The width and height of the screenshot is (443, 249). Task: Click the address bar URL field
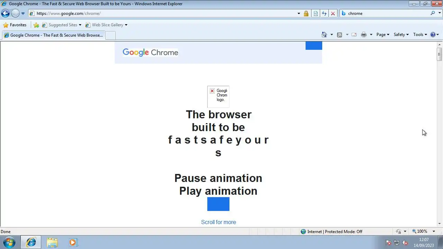[x=163, y=13]
